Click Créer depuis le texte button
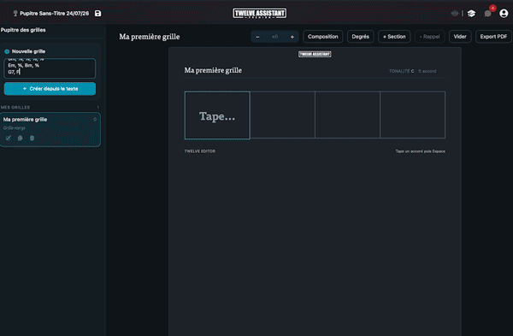The image size is (513, 336). pyautogui.click(x=50, y=89)
